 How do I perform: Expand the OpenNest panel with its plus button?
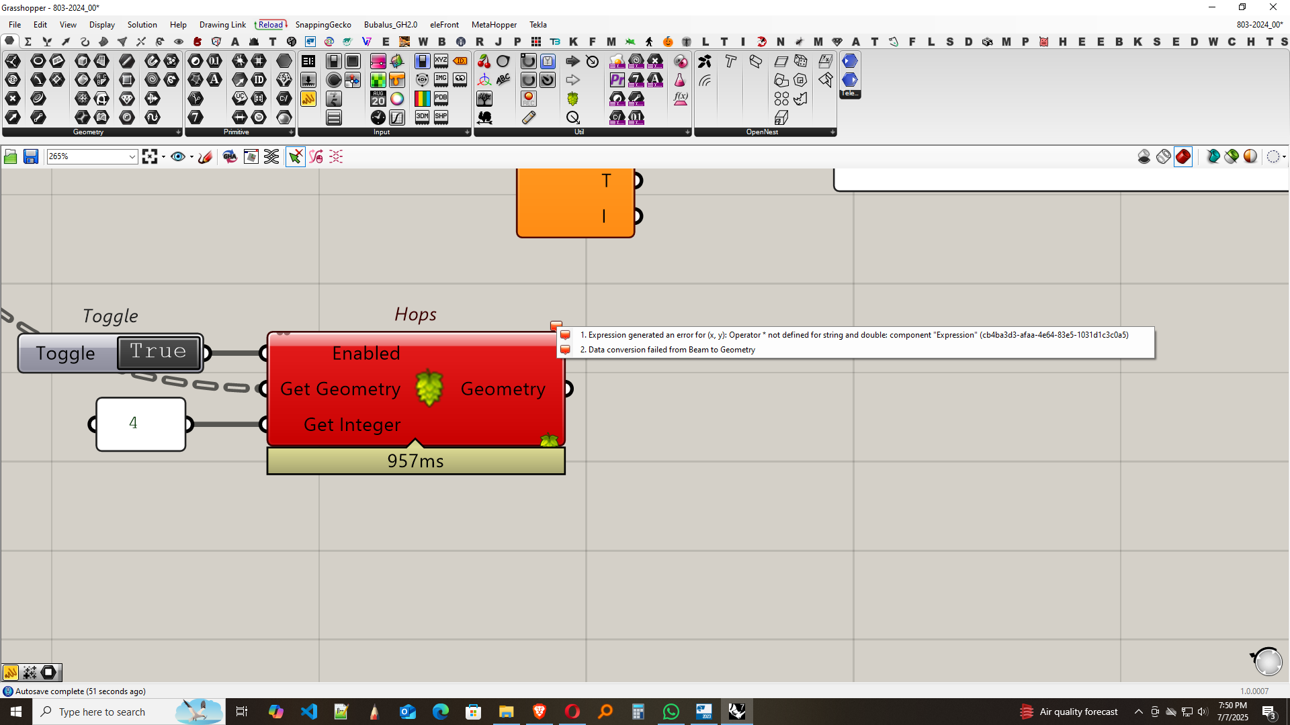(x=832, y=132)
